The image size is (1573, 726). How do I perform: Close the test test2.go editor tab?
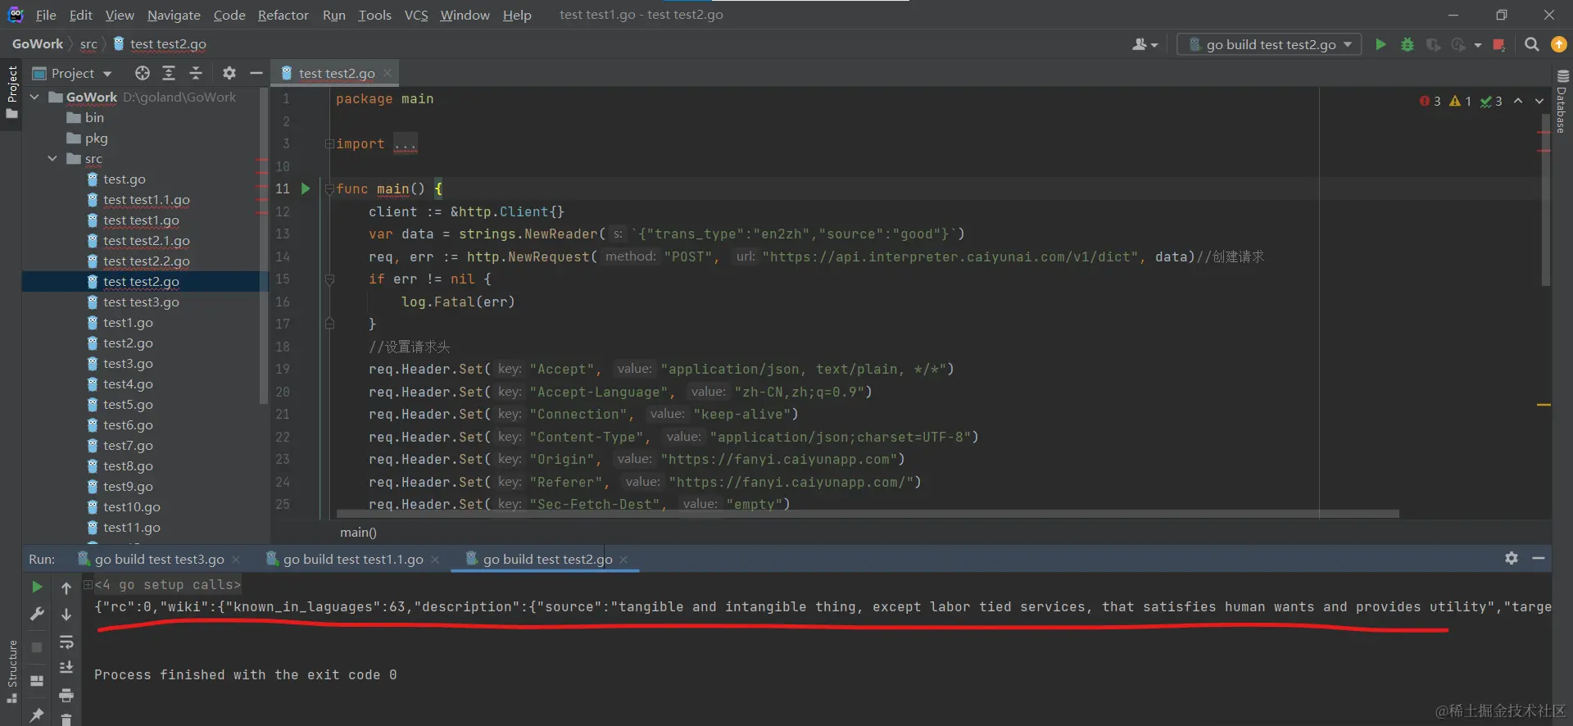(388, 73)
